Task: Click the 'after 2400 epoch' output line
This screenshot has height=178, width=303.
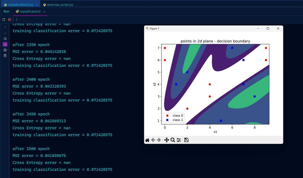Action: (x=31, y=79)
